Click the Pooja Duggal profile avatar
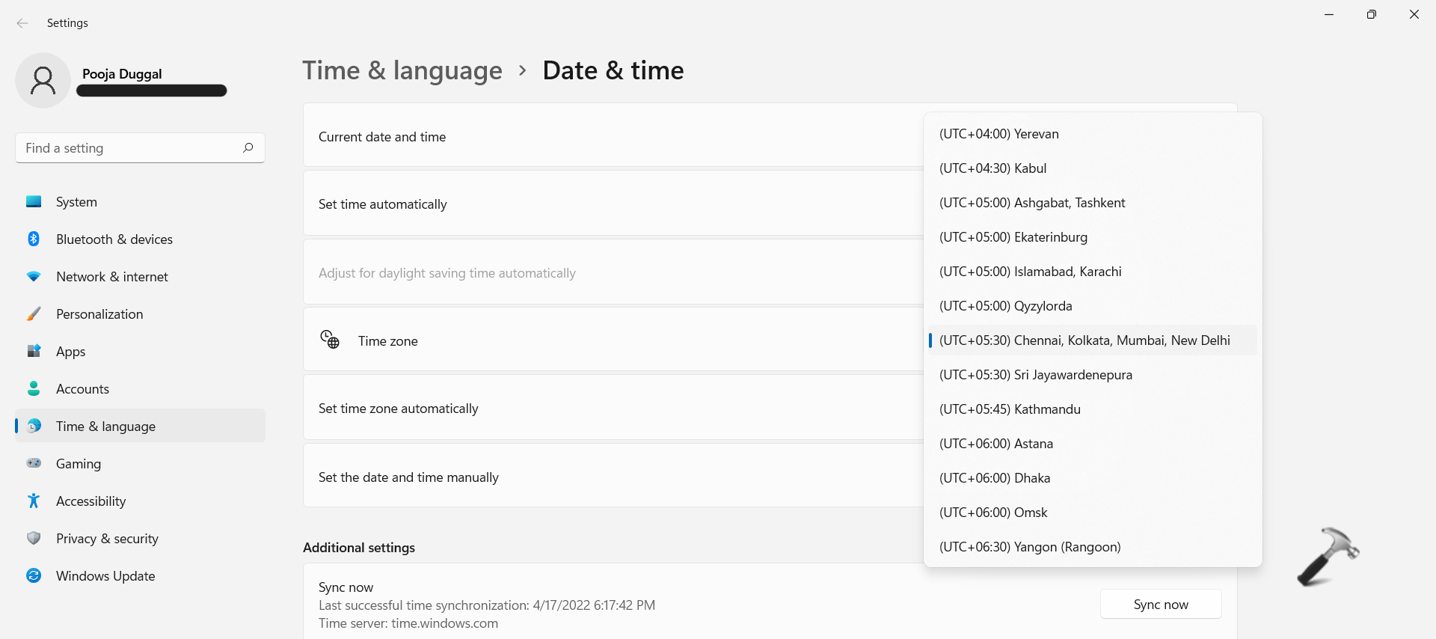Image resolution: width=1436 pixels, height=639 pixels. 43,81
